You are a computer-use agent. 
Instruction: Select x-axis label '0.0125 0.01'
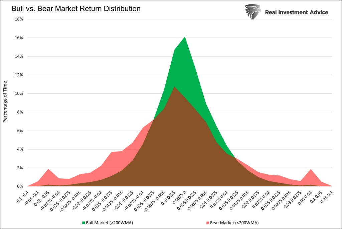coord(220,200)
